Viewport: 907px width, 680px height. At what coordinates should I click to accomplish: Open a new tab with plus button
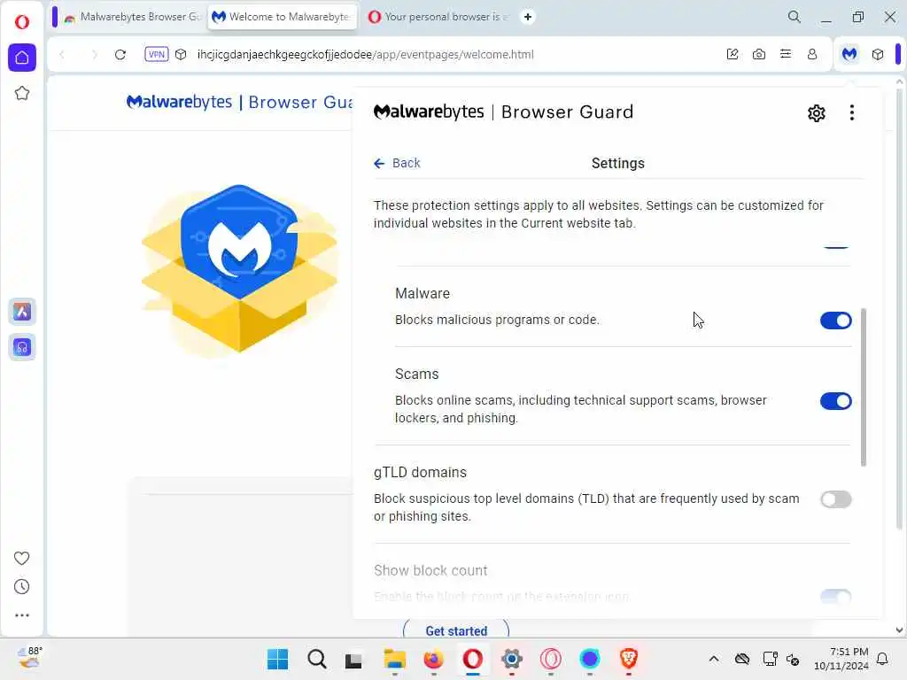pyautogui.click(x=528, y=17)
